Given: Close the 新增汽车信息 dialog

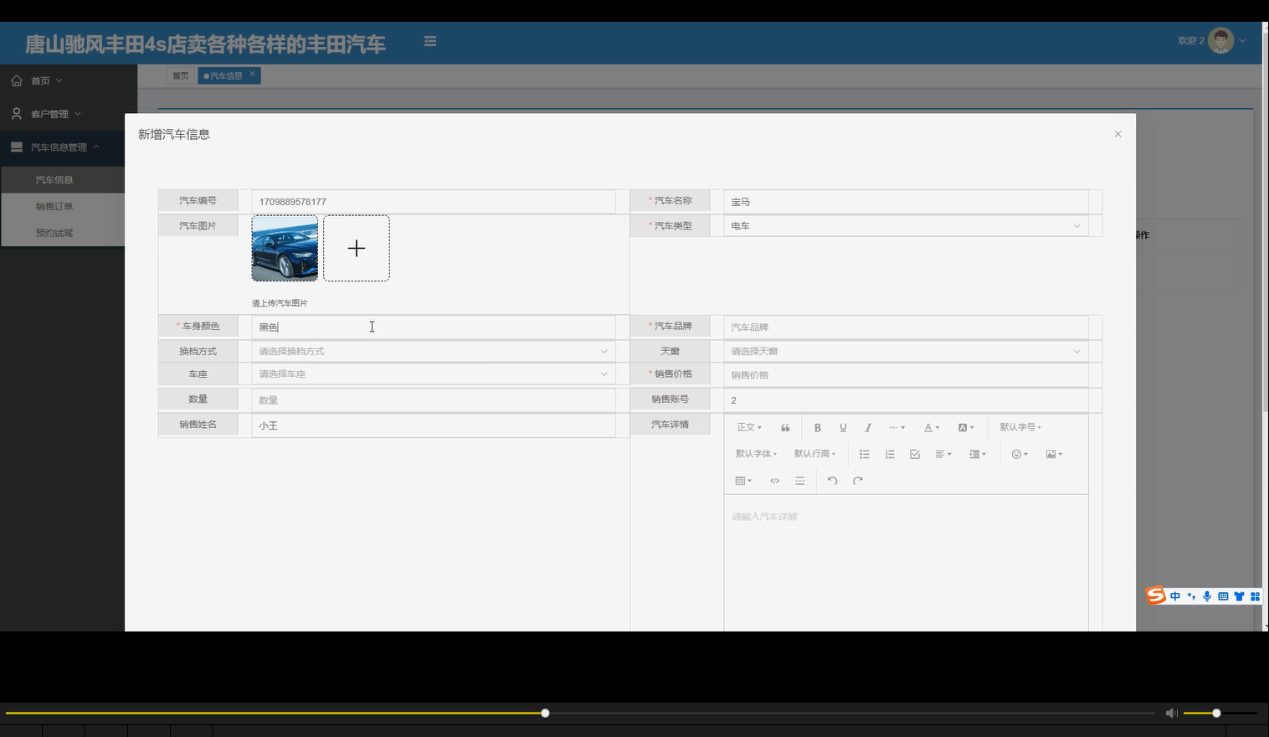Looking at the screenshot, I should [x=1117, y=134].
